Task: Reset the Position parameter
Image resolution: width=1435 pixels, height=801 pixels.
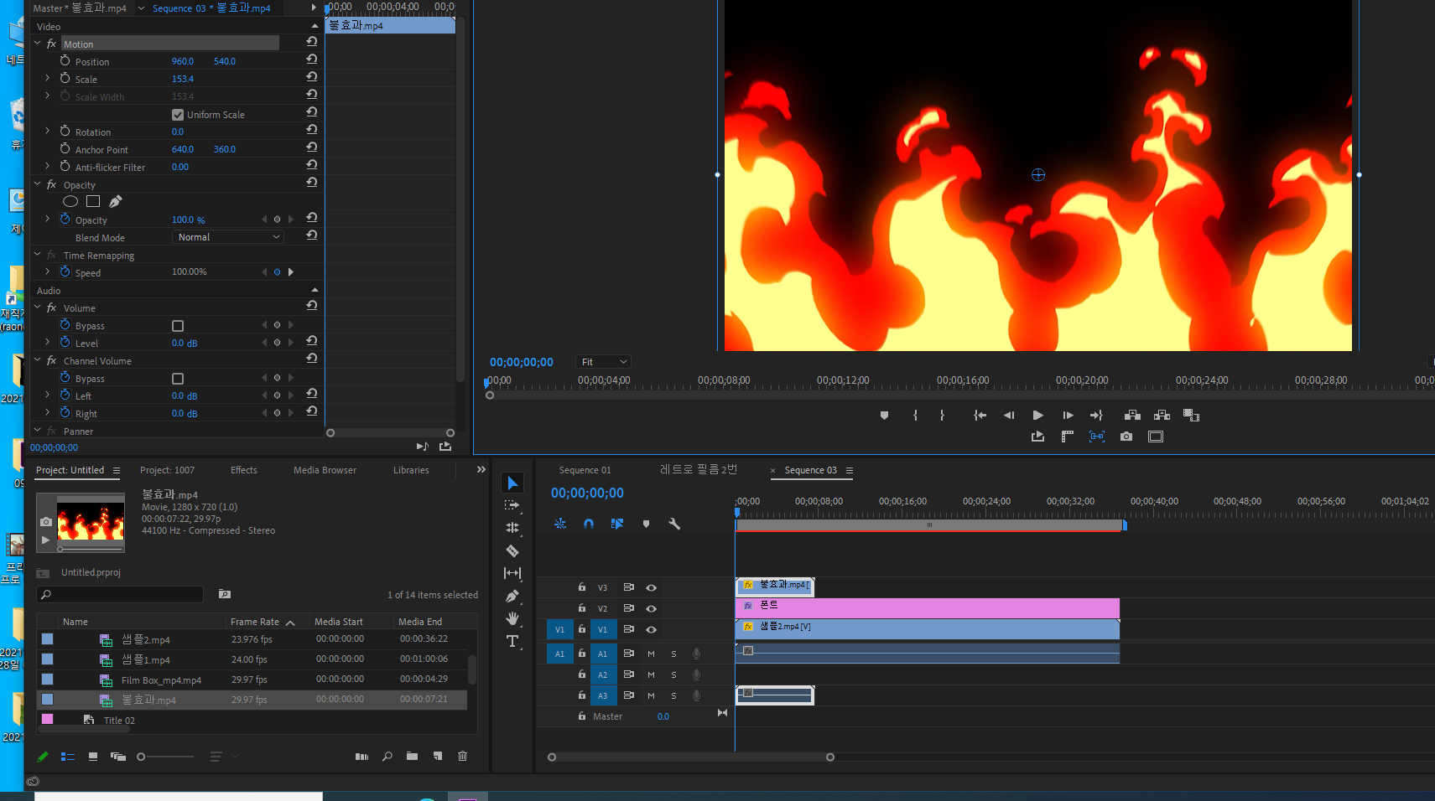Action: click(x=312, y=59)
